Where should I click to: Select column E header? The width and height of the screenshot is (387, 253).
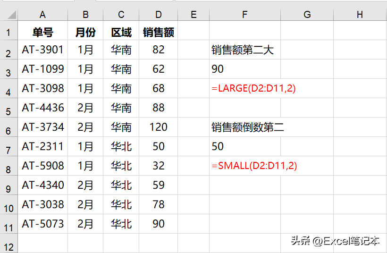(x=193, y=15)
